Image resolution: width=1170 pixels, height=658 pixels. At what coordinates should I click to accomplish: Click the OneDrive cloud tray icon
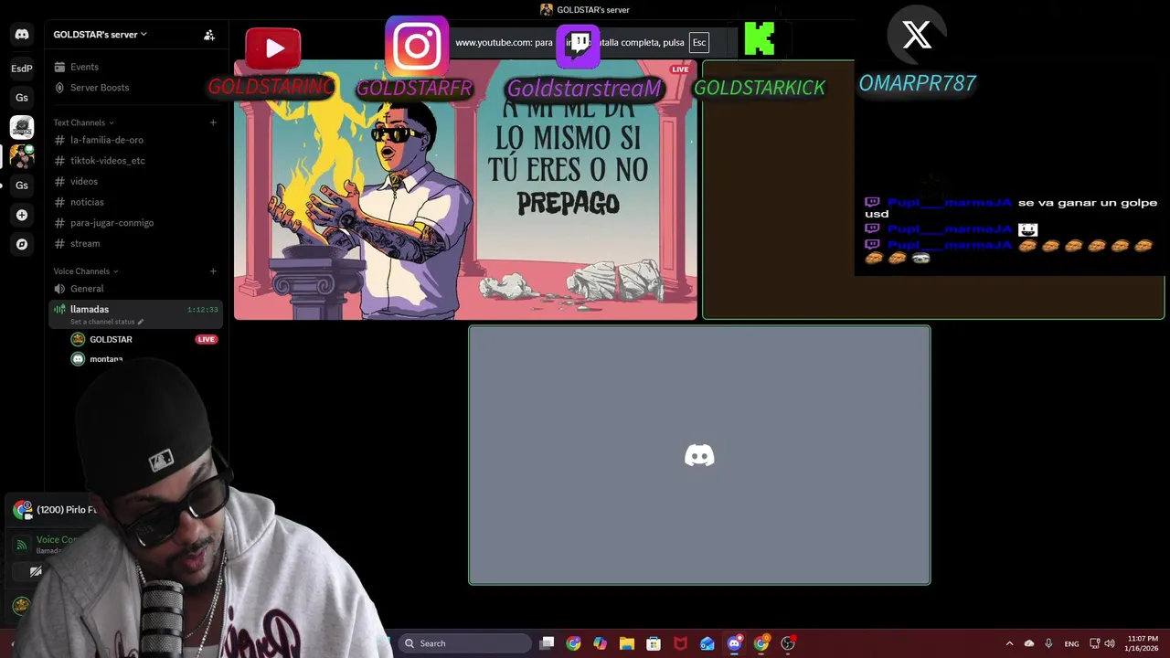click(x=1029, y=643)
